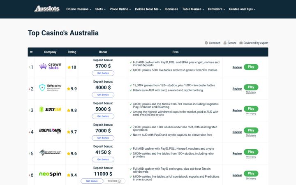Play at SlotsGem
296x185 pixels.
pyautogui.click(x=251, y=109)
